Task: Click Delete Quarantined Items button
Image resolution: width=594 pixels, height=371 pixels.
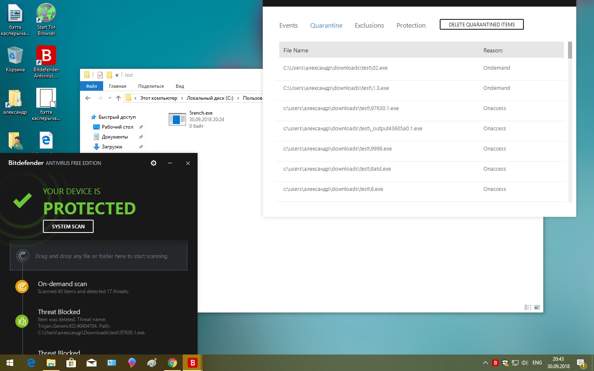Action: (x=481, y=25)
